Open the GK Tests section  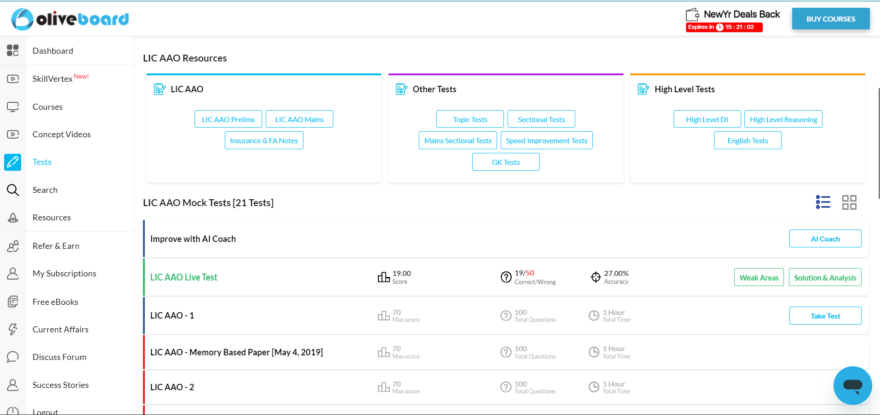(506, 162)
